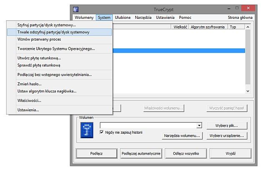Open the Ustawienia menu in menu bar

[165, 18]
